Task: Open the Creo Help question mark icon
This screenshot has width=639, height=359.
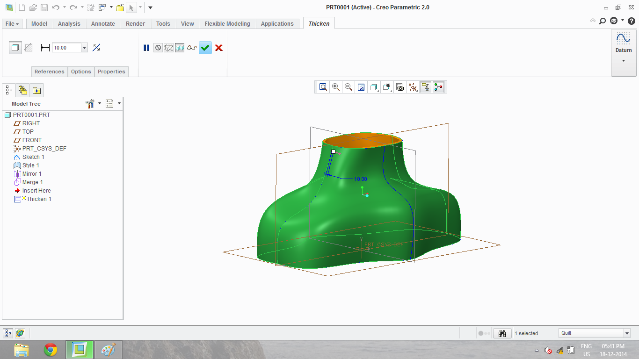Action: tap(631, 21)
